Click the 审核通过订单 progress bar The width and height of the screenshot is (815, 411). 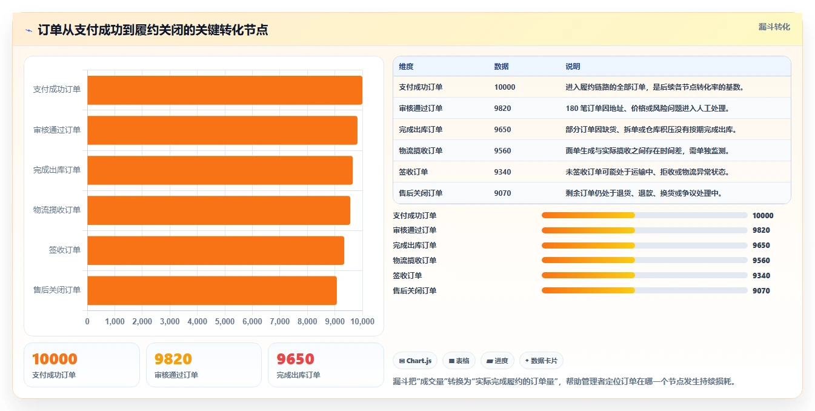[645, 230]
